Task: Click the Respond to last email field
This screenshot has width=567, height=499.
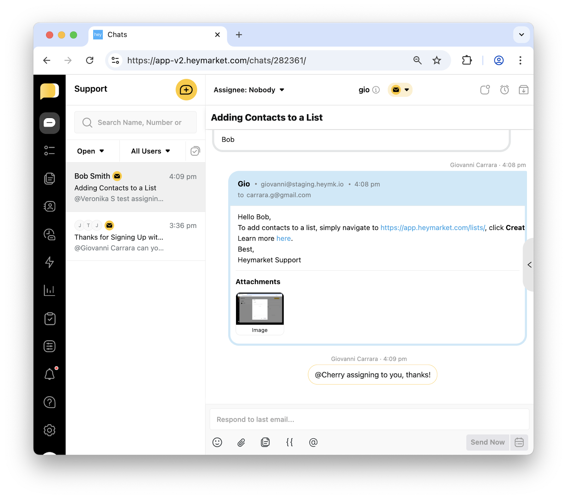Action: pyautogui.click(x=370, y=419)
